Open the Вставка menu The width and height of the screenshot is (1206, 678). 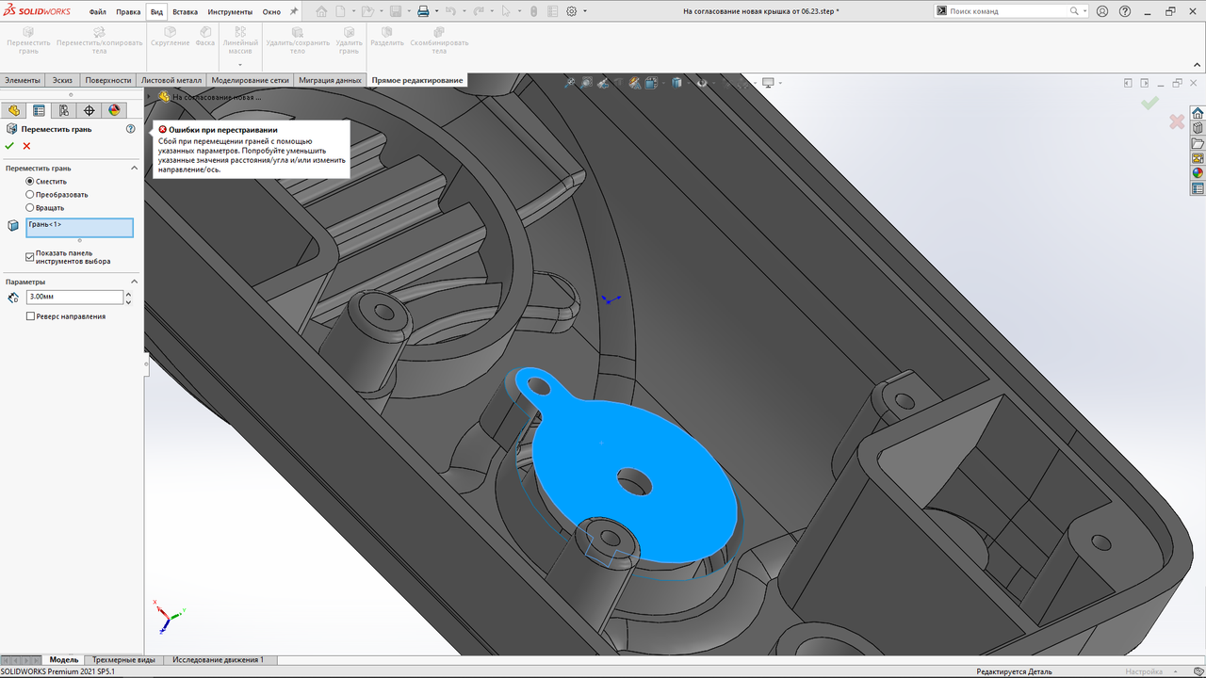pyautogui.click(x=186, y=11)
